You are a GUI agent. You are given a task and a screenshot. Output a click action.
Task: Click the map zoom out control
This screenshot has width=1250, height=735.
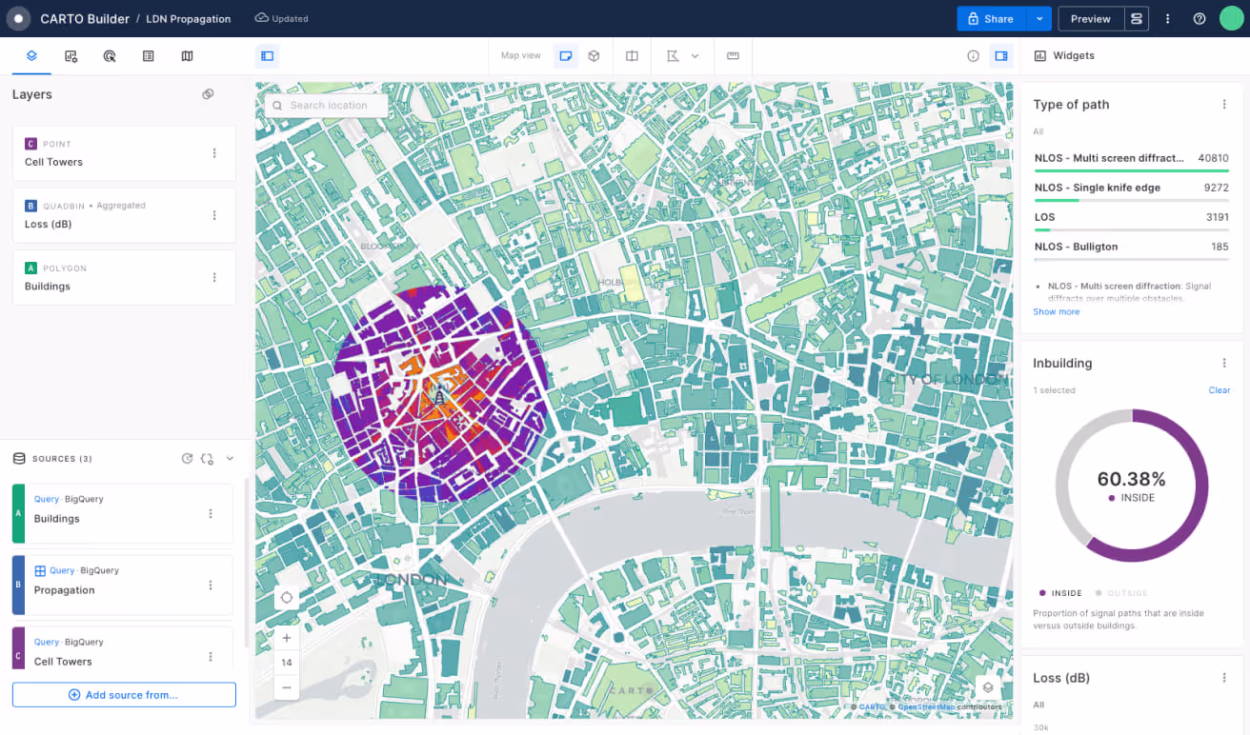pyautogui.click(x=286, y=686)
